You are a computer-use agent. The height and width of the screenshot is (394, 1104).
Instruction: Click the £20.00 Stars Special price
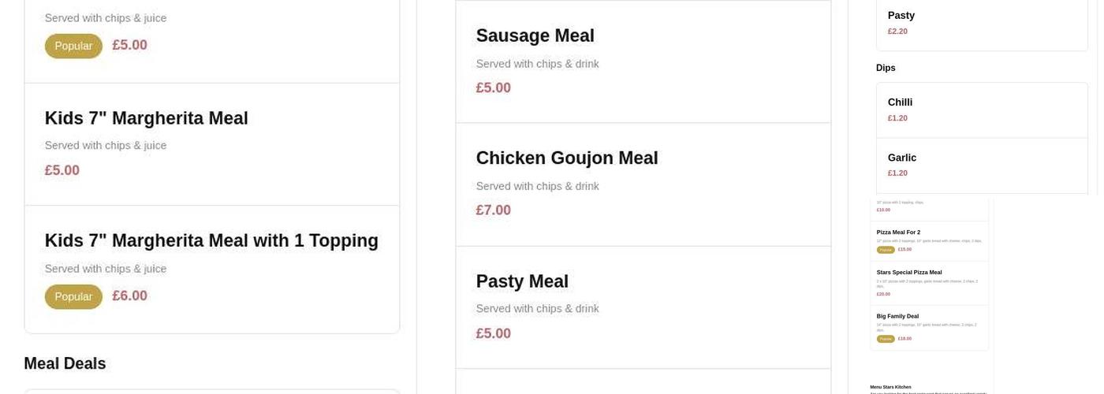click(883, 294)
